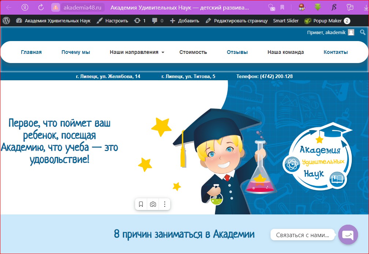Open the fS font extension icon
This screenshot has height=254, width=369.
click(334, 7)
